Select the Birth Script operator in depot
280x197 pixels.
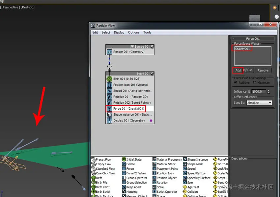tap(101, 192)
